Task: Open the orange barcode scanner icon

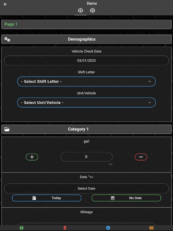Action: (x=151, y=228)
